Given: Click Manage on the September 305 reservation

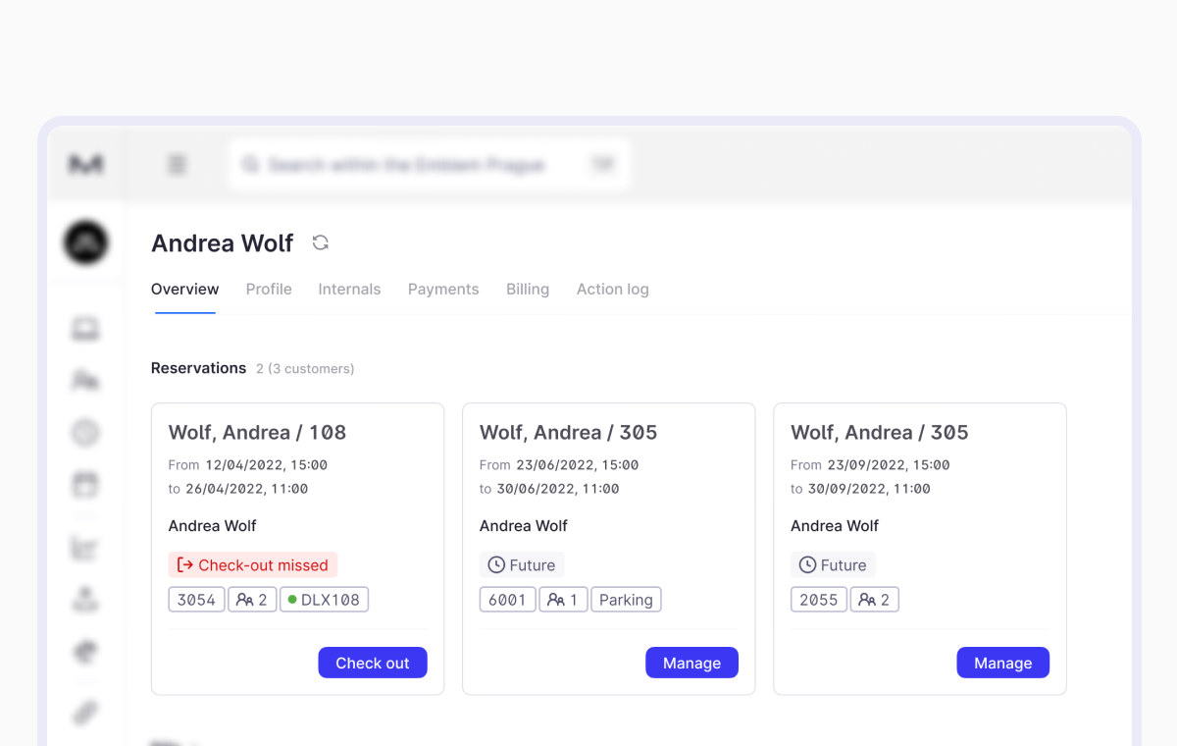Looking at the screenshot, I should pyautogui.click(x=1002, y=663).
